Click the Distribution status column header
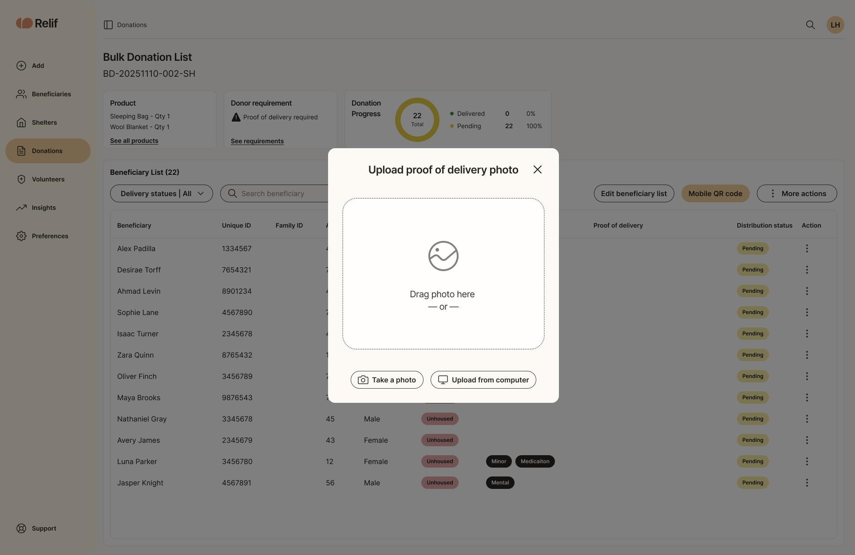This screenshot has height=555, width=855. (x=764, y=225)
